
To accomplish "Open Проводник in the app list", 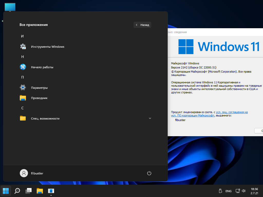I will [39, 98].
